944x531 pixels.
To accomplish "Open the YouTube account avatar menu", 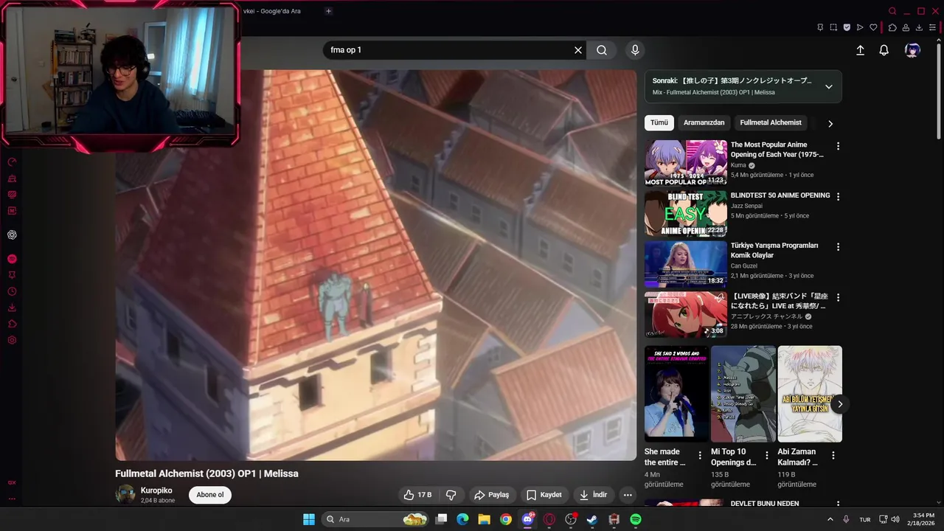I will pyautogui.click(x=912, y=50).
